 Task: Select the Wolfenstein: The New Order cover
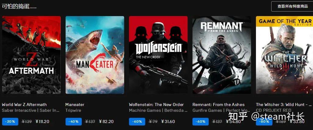pyautogui.click(x=158, y=55)
